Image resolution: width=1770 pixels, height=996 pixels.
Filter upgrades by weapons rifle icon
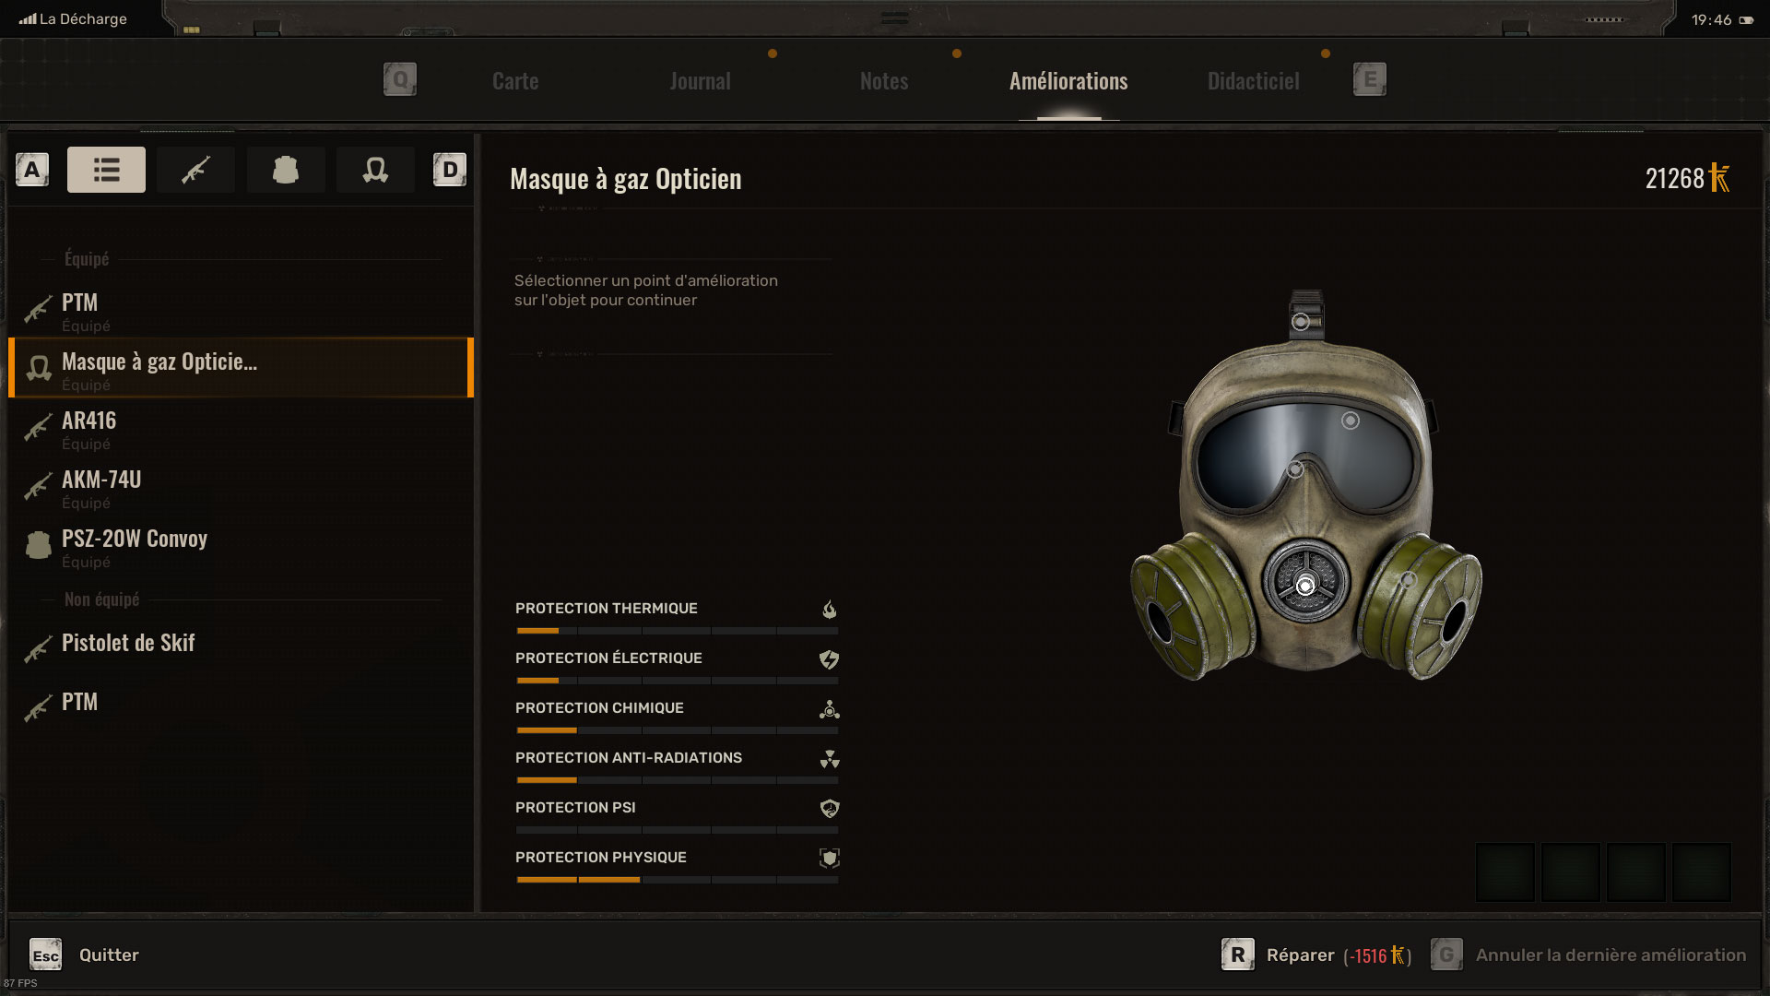195,170
